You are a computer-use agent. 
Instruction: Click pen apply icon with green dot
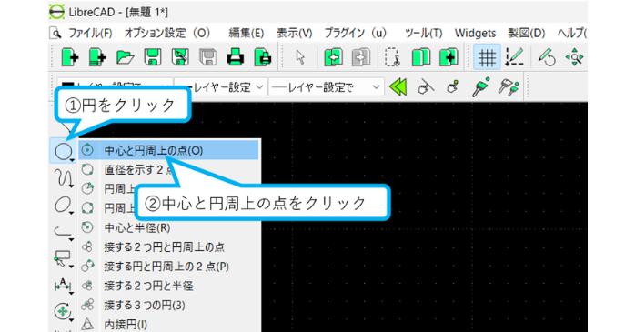(x=453, y=87)
